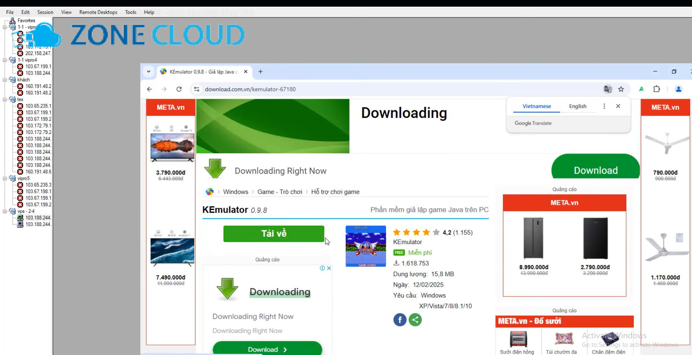Click the 'Windows' breadcrumb link

235,192
